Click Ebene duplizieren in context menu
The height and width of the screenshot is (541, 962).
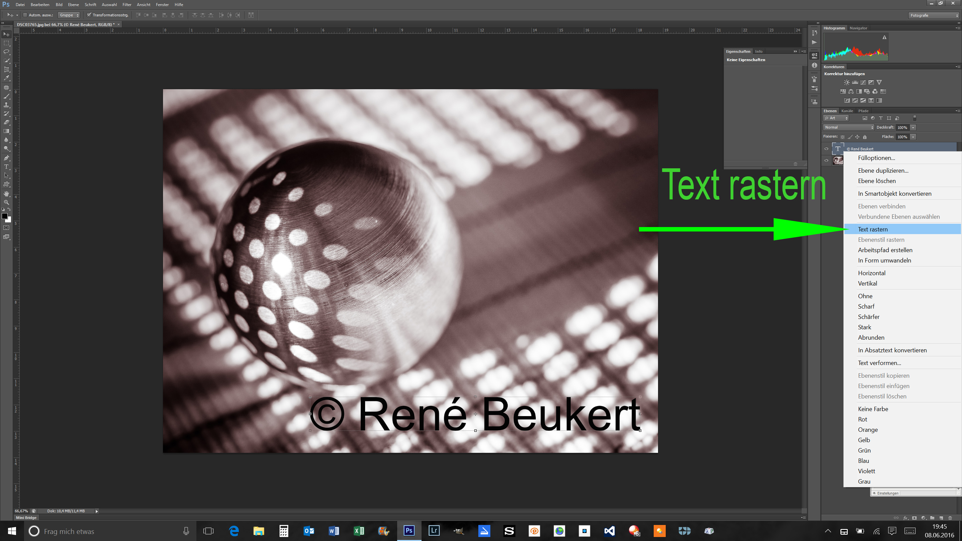[x=883, y=171]
